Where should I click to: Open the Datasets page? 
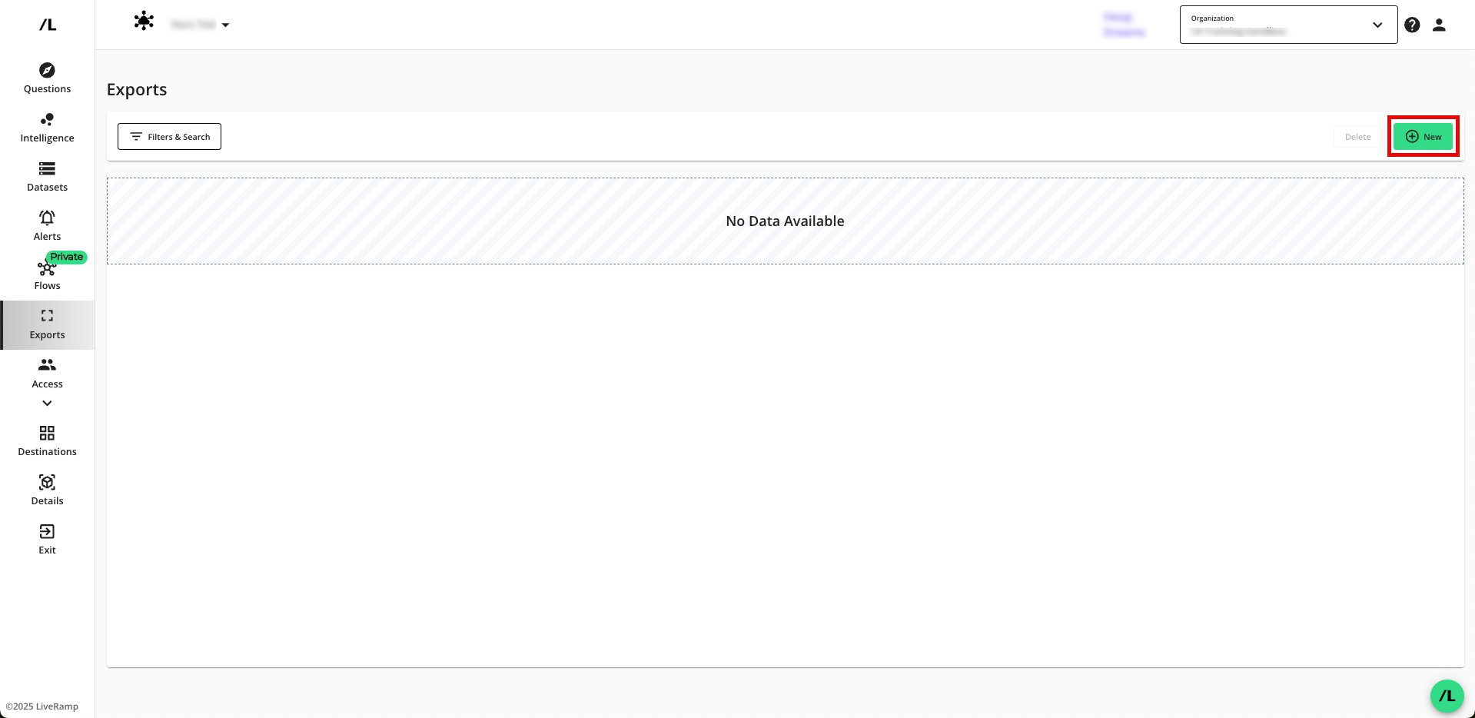[x=47, y=177]
